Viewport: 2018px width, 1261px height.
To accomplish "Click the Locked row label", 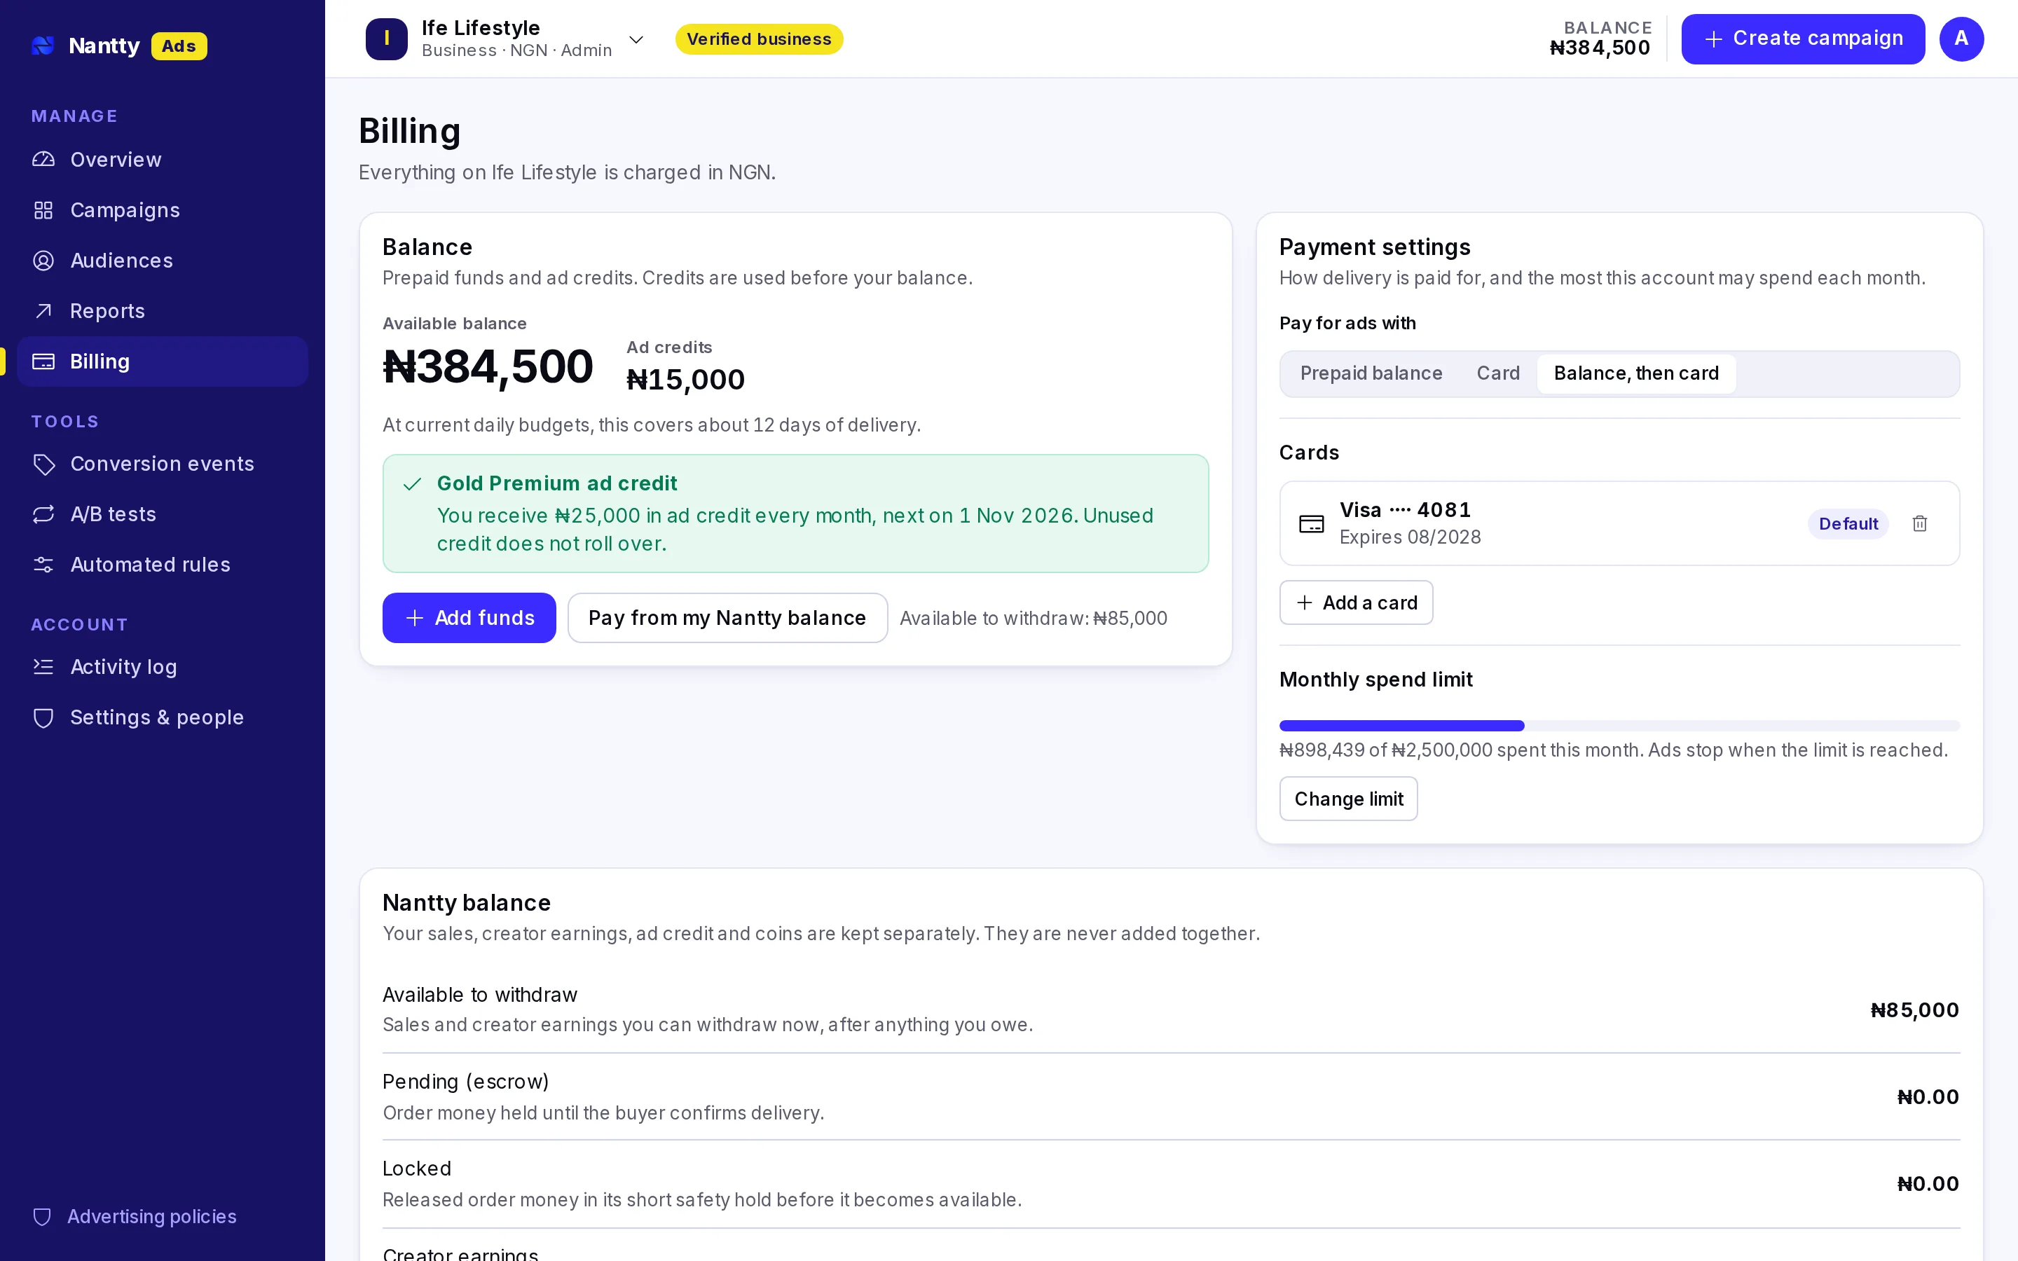I will click(x=417, y=1169).
